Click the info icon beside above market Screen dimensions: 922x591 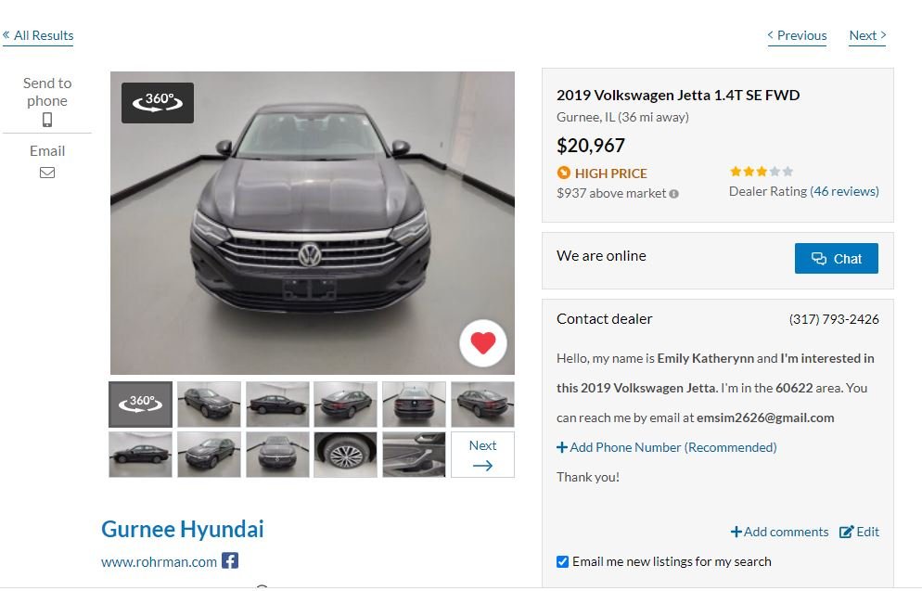pos(673,194)
